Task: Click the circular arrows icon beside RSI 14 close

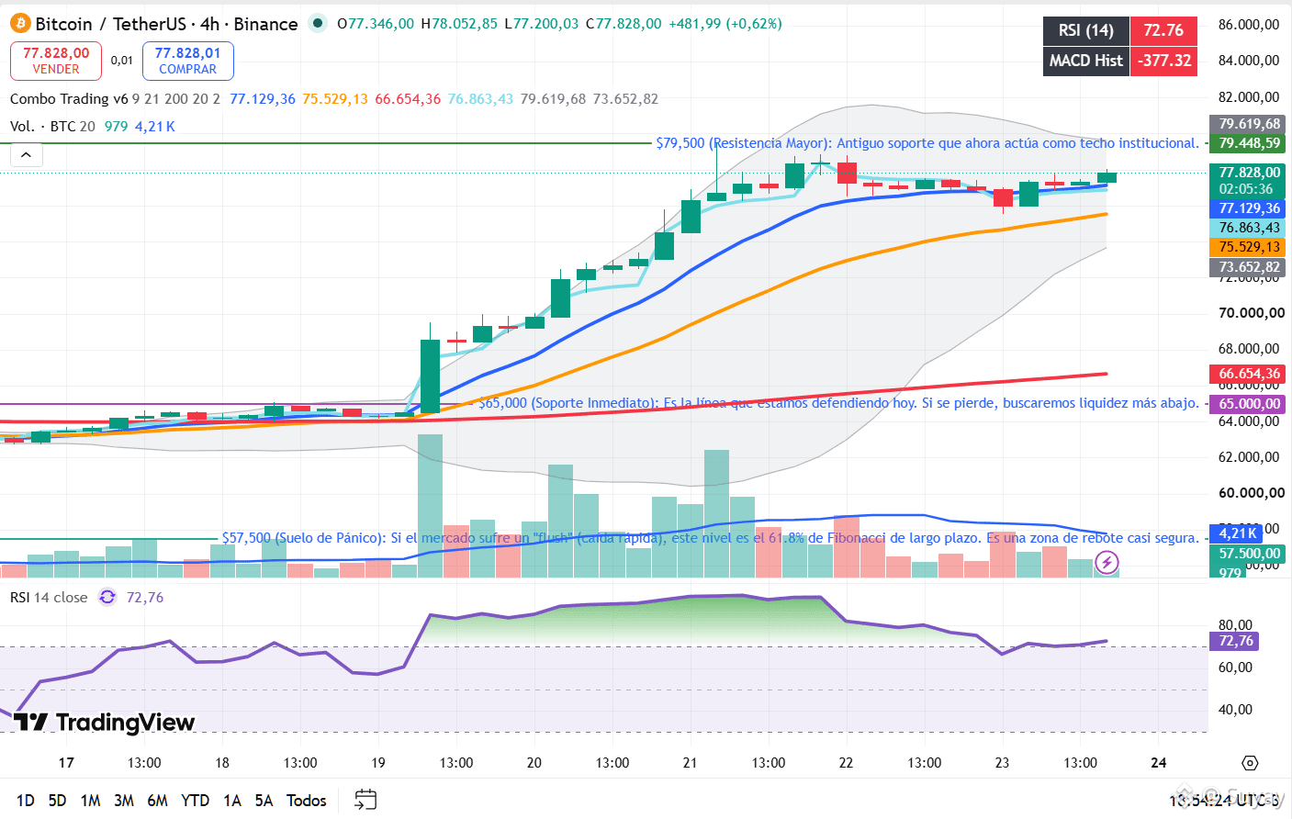Action: [107, 598]
